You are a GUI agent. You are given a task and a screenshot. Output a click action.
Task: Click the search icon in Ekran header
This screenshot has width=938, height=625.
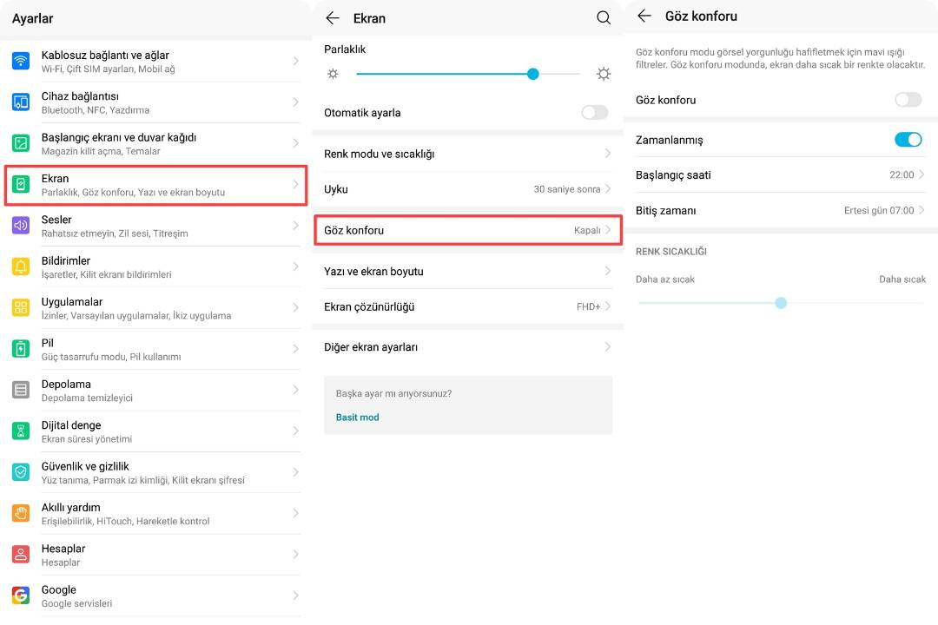(x=604, y=17)
